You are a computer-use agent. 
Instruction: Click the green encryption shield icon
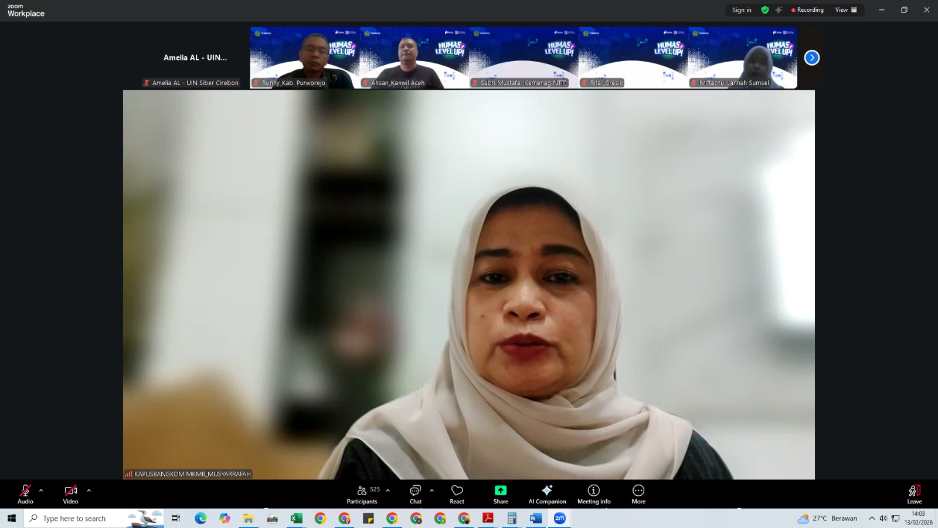765,10
